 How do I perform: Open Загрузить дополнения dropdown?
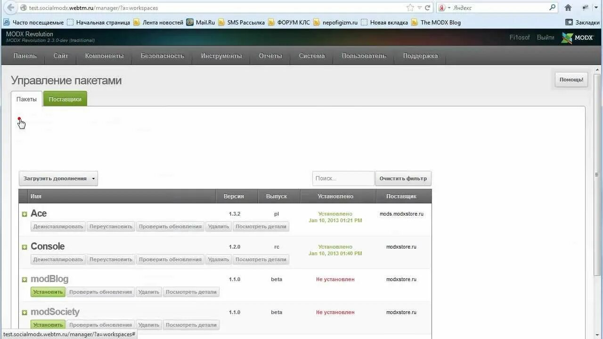(58, 178)
